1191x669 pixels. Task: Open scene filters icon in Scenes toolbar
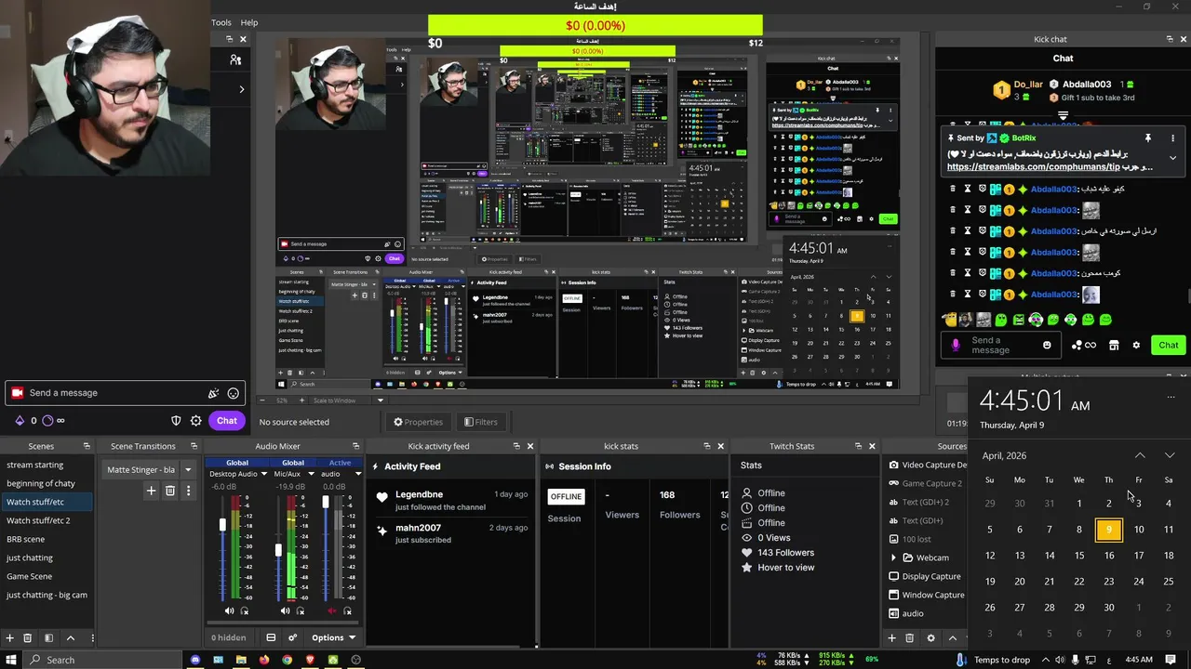click(x=48, y=637)
